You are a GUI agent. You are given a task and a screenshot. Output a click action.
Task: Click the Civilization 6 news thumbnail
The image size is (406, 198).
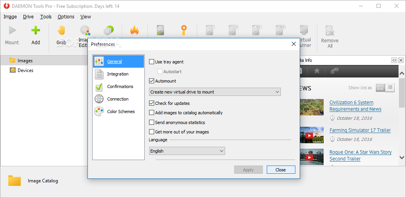coord(312,107)
